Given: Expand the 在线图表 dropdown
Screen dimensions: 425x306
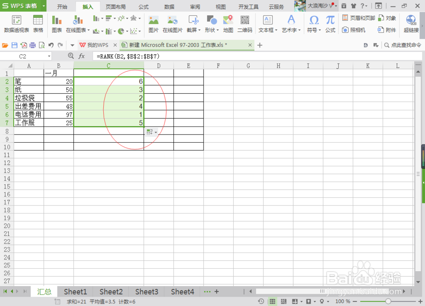Looking at the screenshot, I should (89, 30).
